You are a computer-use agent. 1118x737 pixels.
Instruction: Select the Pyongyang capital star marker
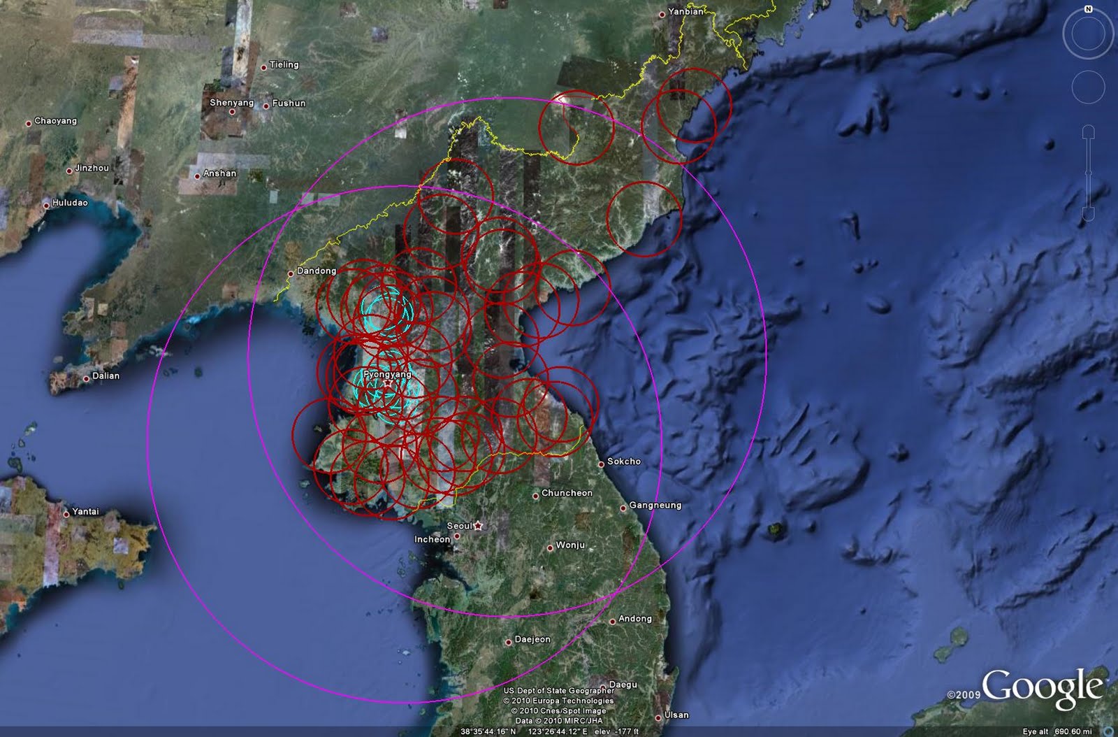[388, 383]
